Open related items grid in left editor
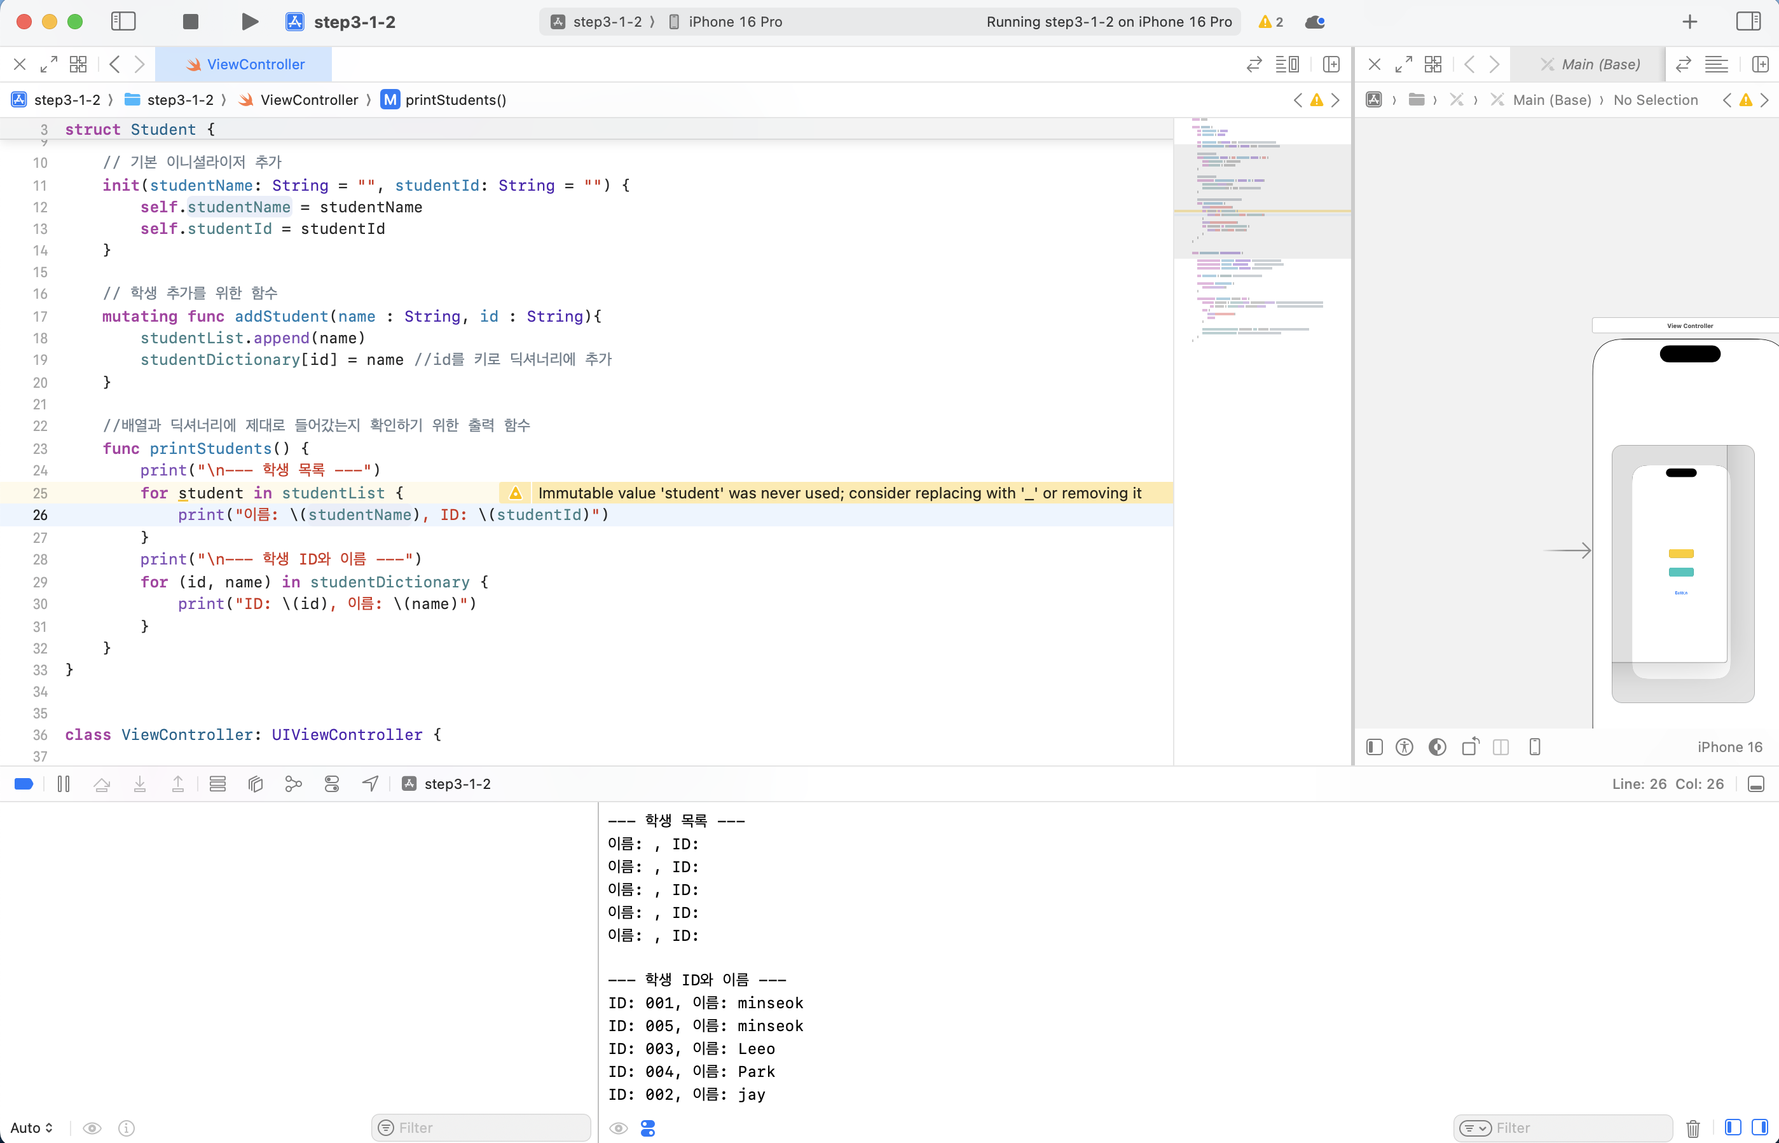Screen dimensions: 1779x1143 click(78, 65)
